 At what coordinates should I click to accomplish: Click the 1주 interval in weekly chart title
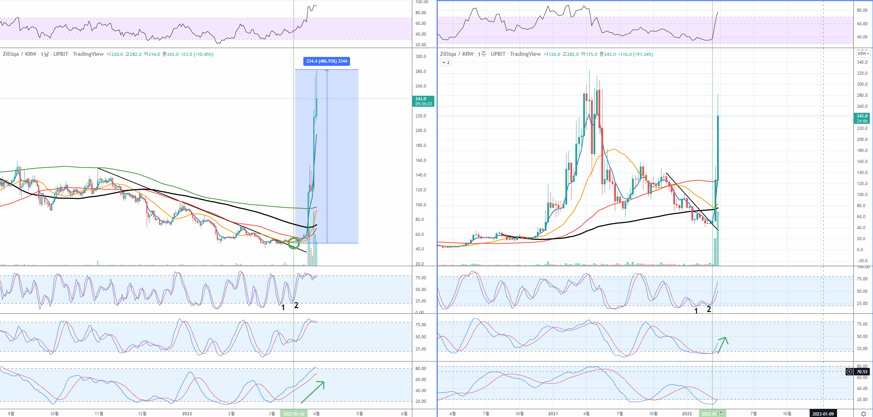pos(482,54)
